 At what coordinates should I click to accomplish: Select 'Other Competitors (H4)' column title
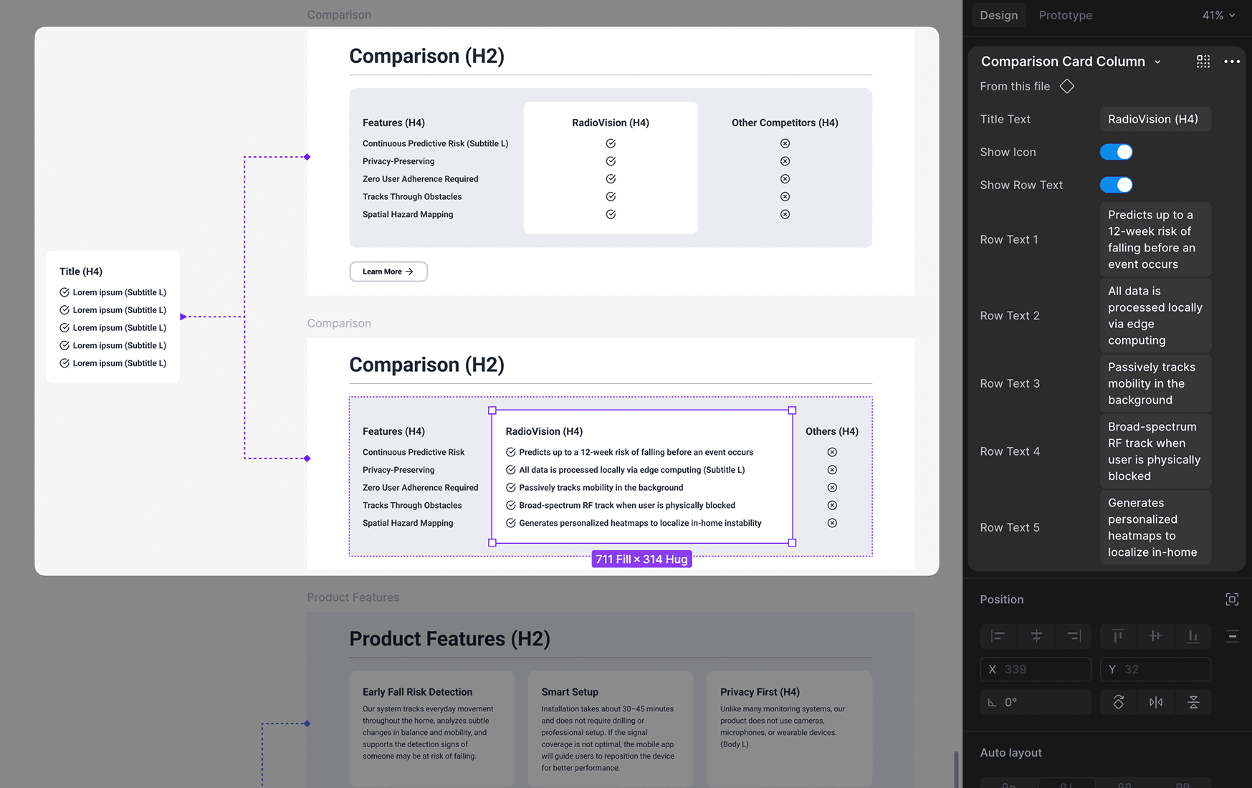pyautogui.click(x=785, y=122)
